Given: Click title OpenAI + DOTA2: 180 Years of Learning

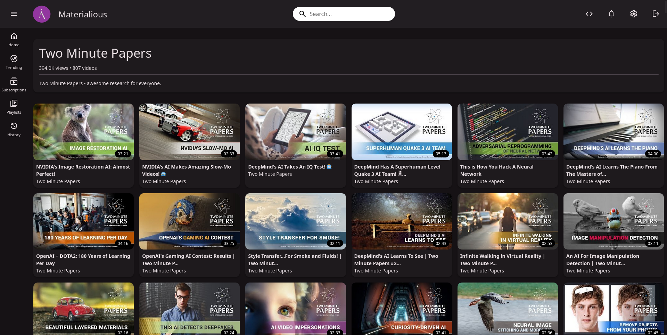Looking at the screenshot, I should coord(83,260).
